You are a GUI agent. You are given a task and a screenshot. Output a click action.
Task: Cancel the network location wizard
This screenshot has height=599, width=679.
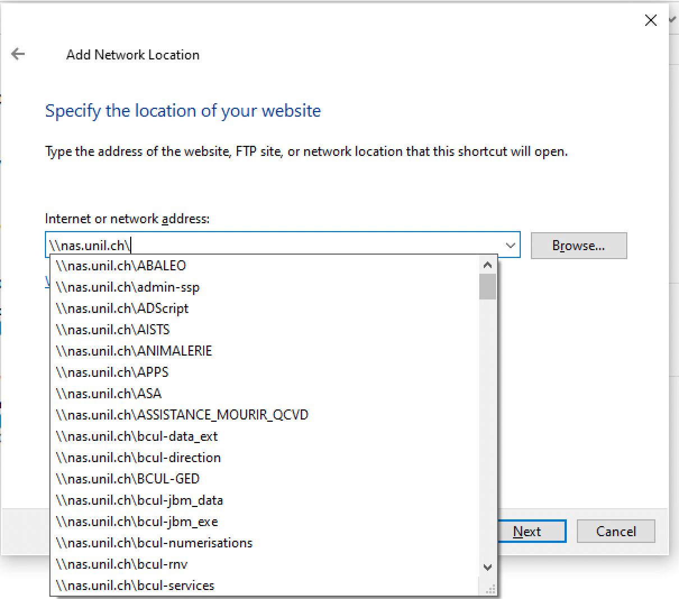(x=616, y=531)
